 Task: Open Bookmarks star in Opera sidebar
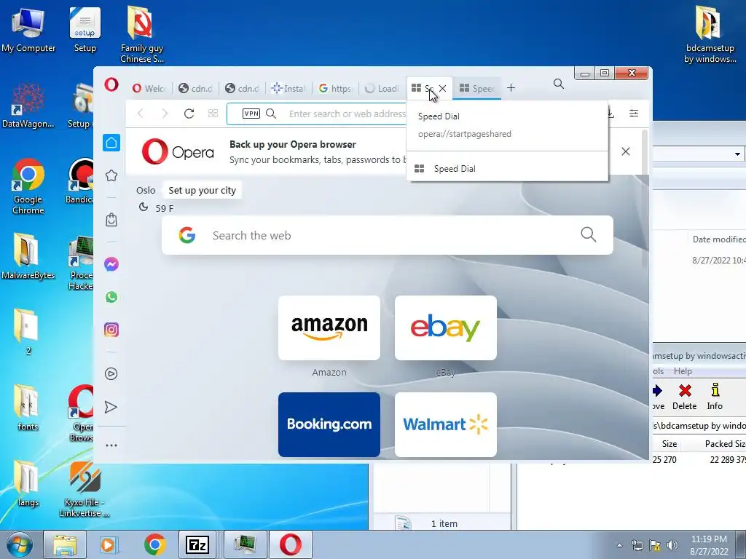(111, 175)
